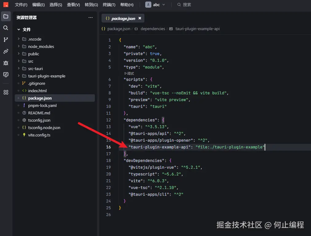Open the abc project dropdown arrow
Screen dimensions: 311x236
(x=164, y=5)
